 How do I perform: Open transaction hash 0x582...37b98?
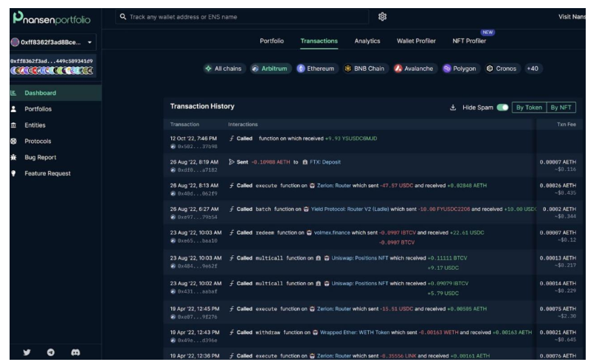click(198, 147)
